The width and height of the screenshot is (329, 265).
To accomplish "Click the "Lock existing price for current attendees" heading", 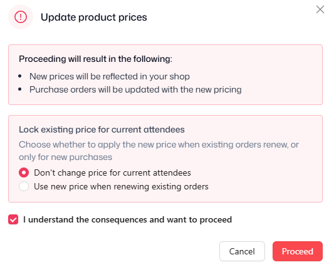I will 102,129.
